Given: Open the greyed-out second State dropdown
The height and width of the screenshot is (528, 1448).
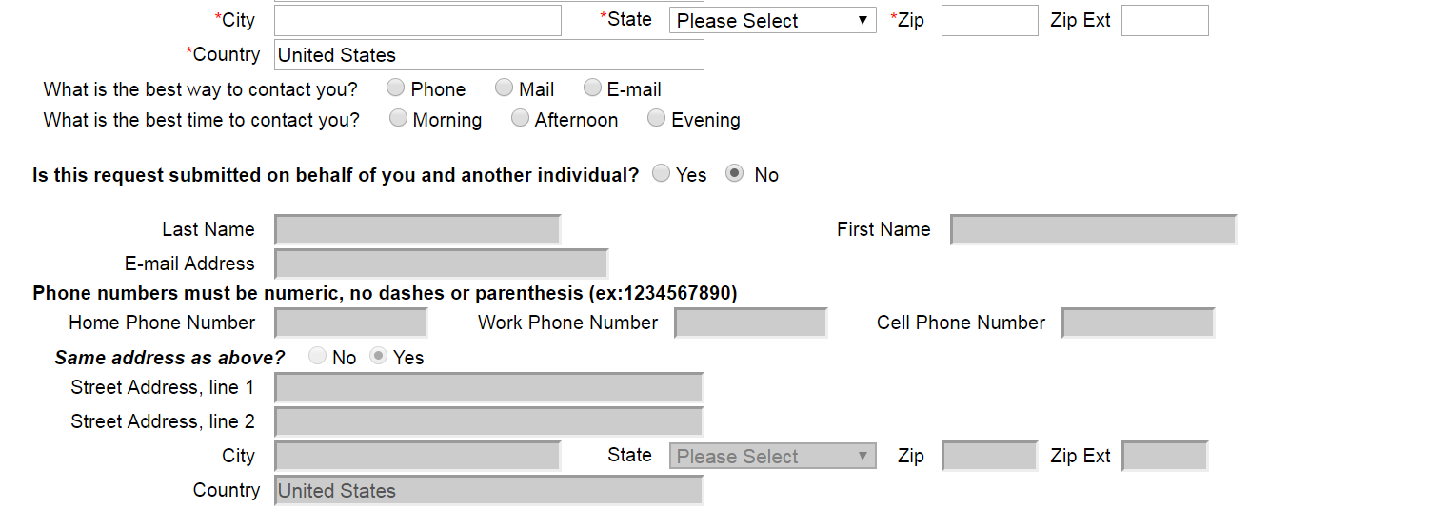Looking at the screenshot, I should tap(772, 457).
